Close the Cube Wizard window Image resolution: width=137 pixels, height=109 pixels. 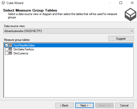pyautogui.click(x=132, y=3)
